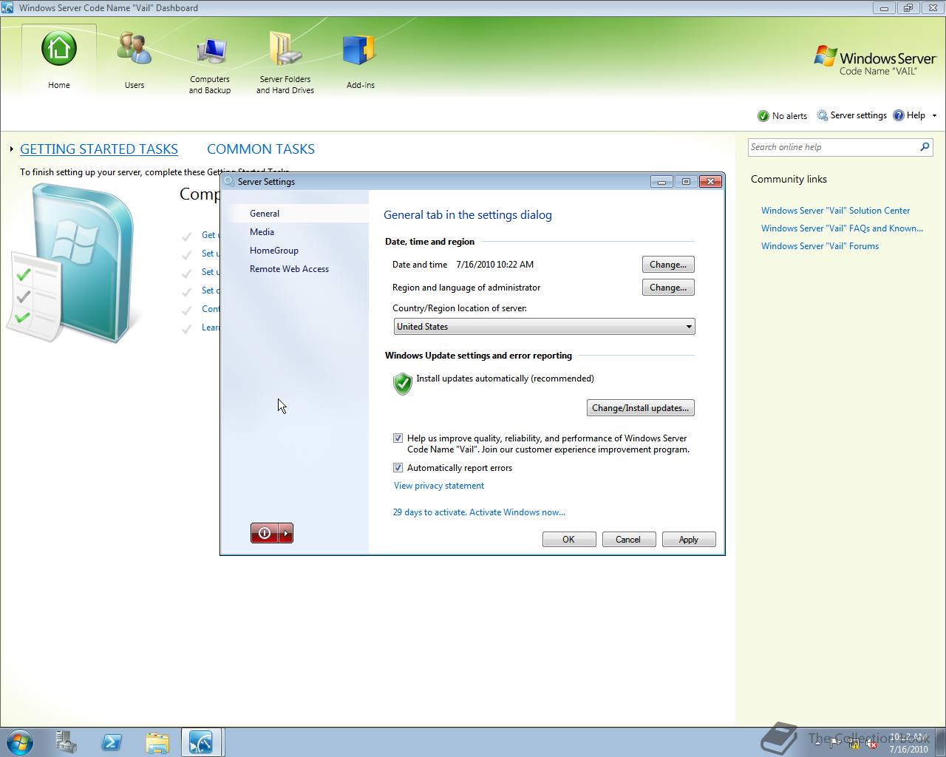Open the Country/Region location dropdown

pos(544,327)
